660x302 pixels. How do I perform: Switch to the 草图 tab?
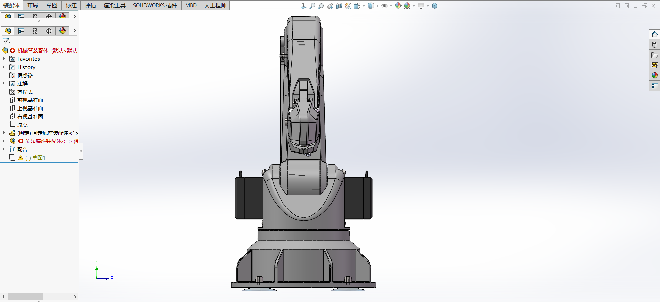(x=52, y=5)
